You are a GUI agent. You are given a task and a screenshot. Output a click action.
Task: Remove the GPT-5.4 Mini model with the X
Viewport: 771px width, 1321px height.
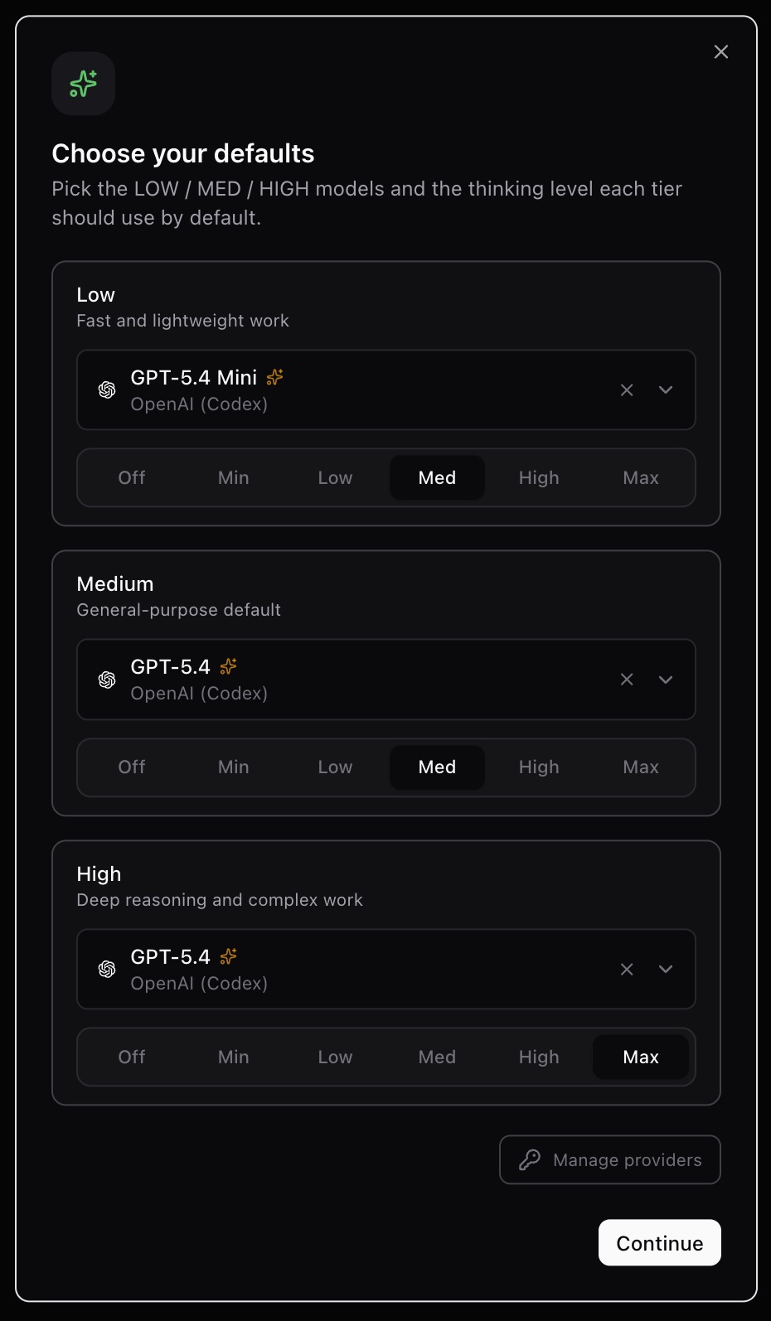627,390
